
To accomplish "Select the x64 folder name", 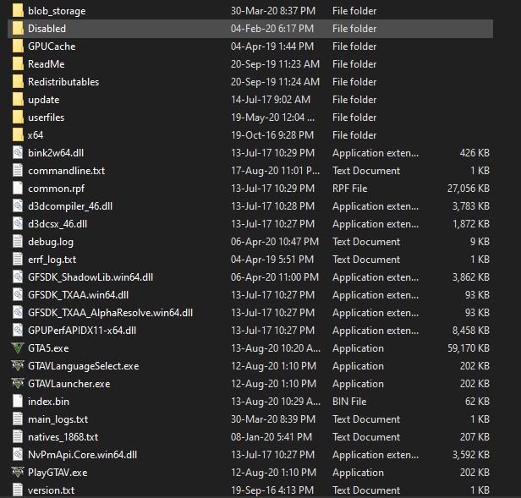I will pos(36,135).
